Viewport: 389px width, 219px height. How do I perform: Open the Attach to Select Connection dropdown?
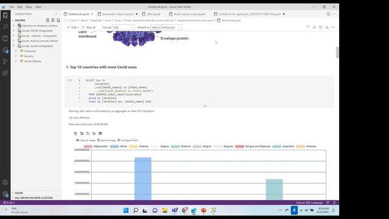(x=166, y=27)
